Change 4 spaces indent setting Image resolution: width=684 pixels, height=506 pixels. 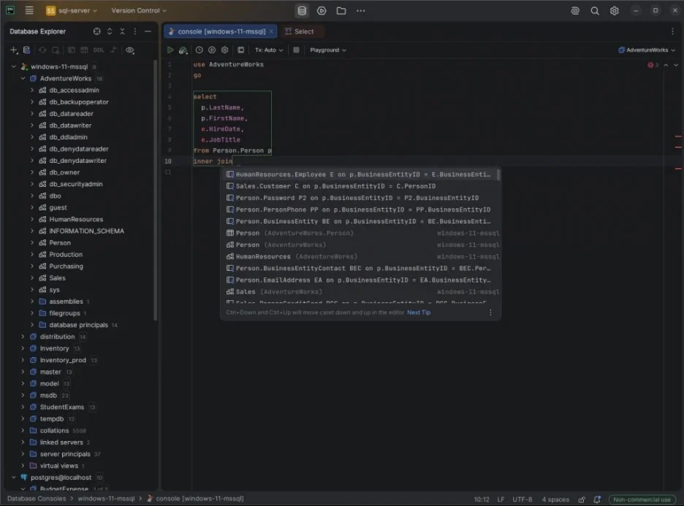(x=555, y=499)
